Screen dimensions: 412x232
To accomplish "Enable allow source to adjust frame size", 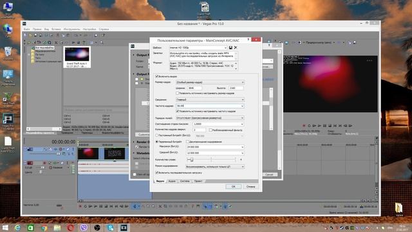I will tap(178, 93).
